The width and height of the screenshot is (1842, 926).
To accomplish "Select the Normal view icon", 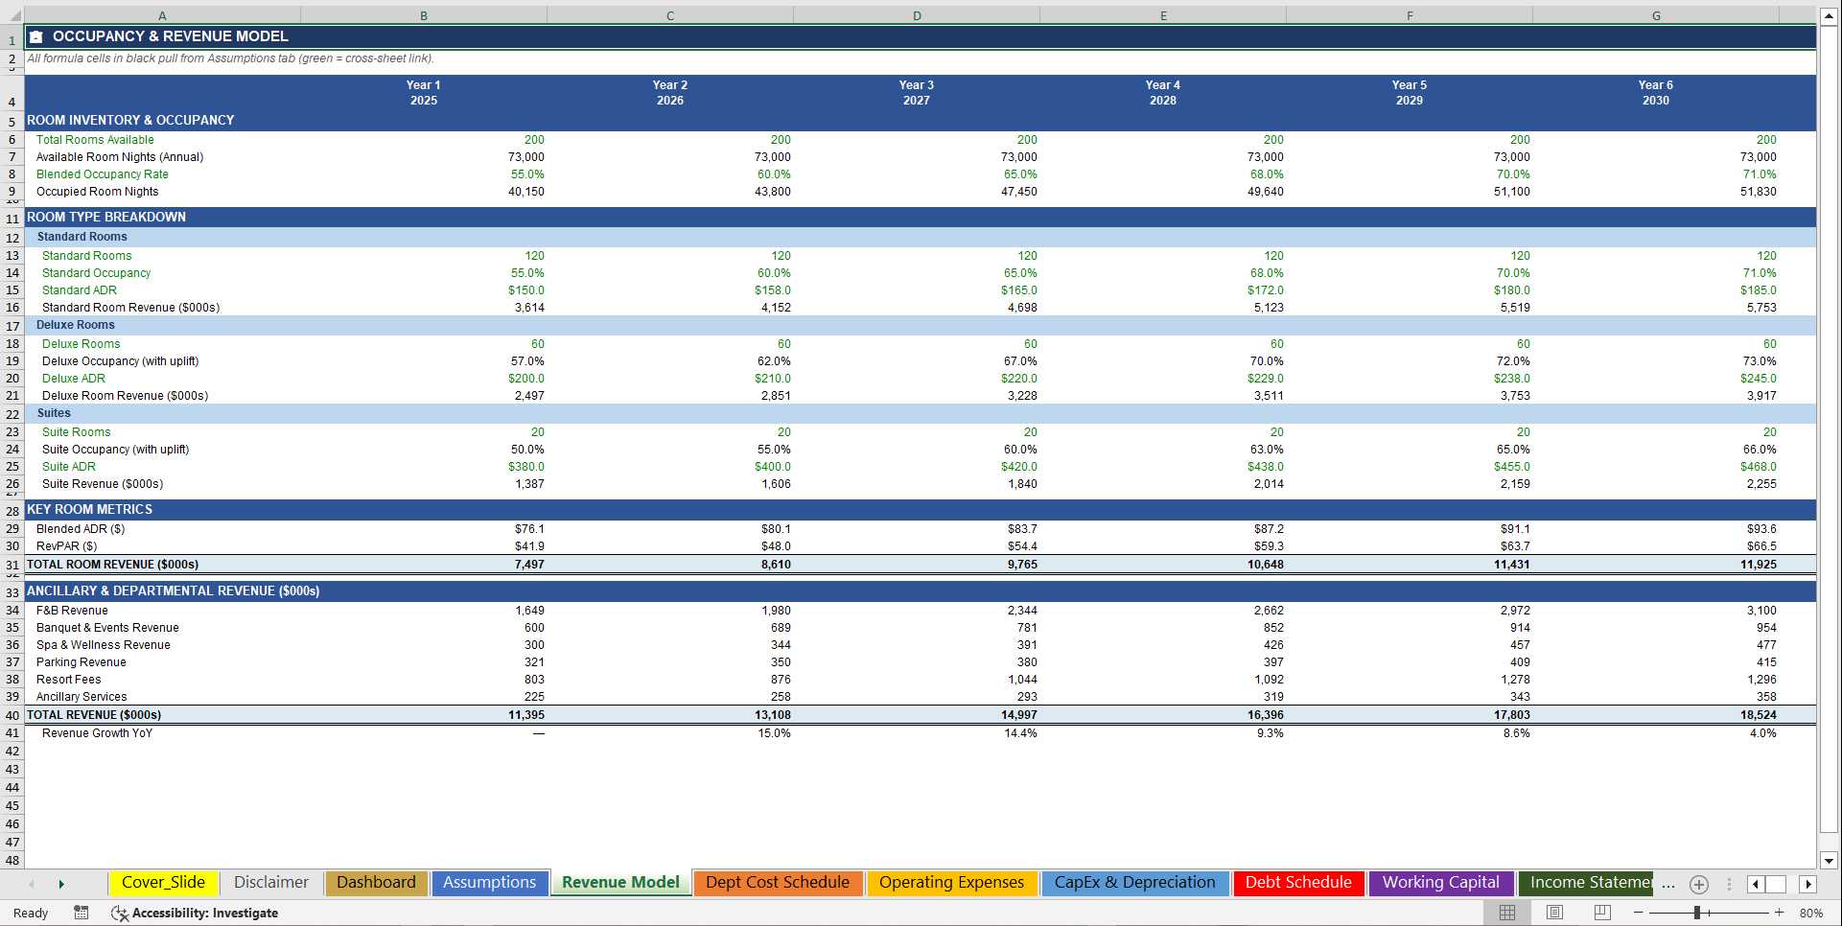I will pos(1507,912).
